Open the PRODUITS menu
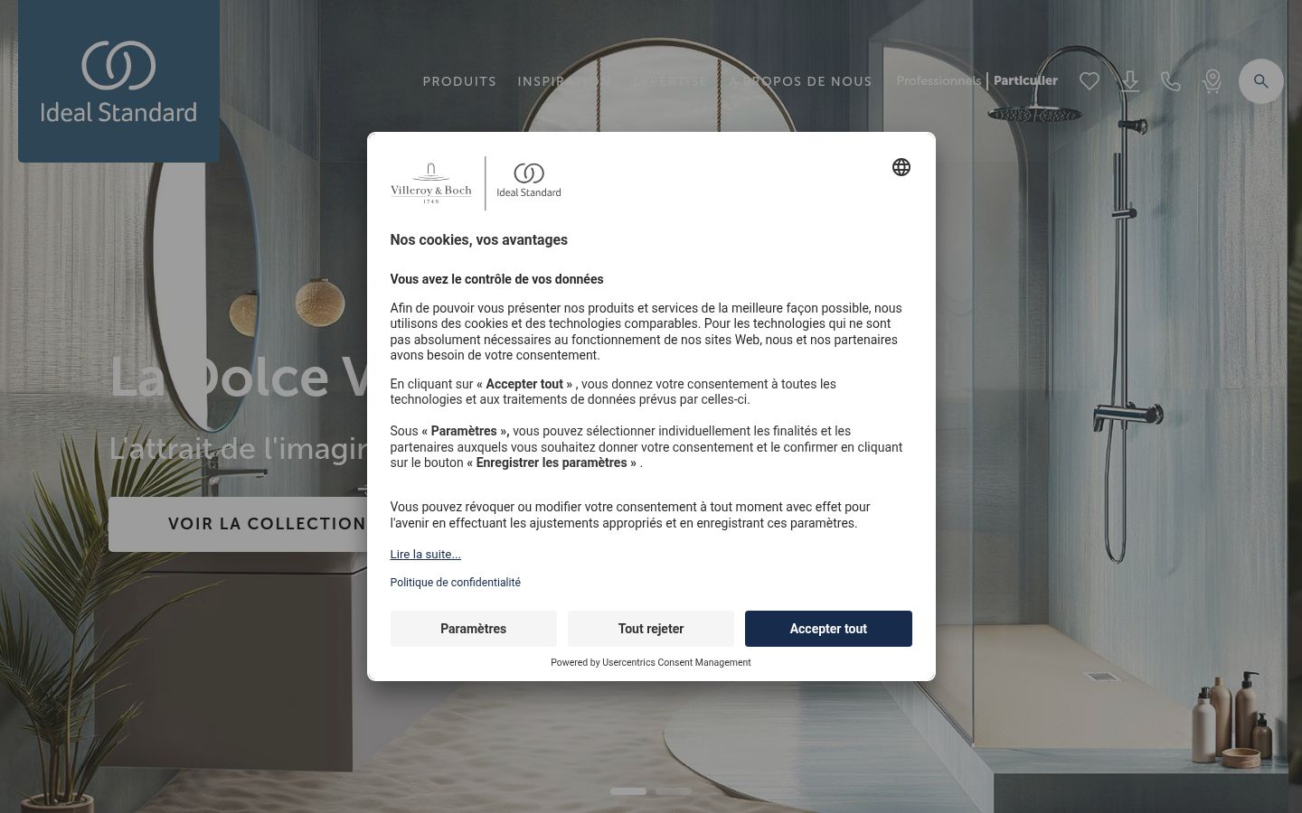Image resolution: width=1302 pixels, height=813 pixels. click(459, 81)
